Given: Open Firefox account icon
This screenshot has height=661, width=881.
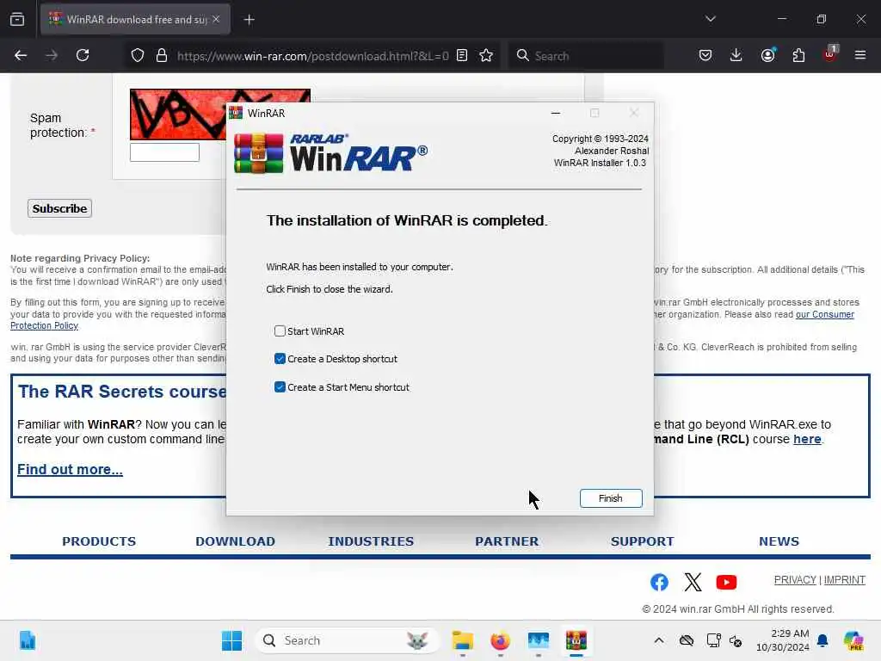Looking at the screenshot, I should [x=767, y=55].
